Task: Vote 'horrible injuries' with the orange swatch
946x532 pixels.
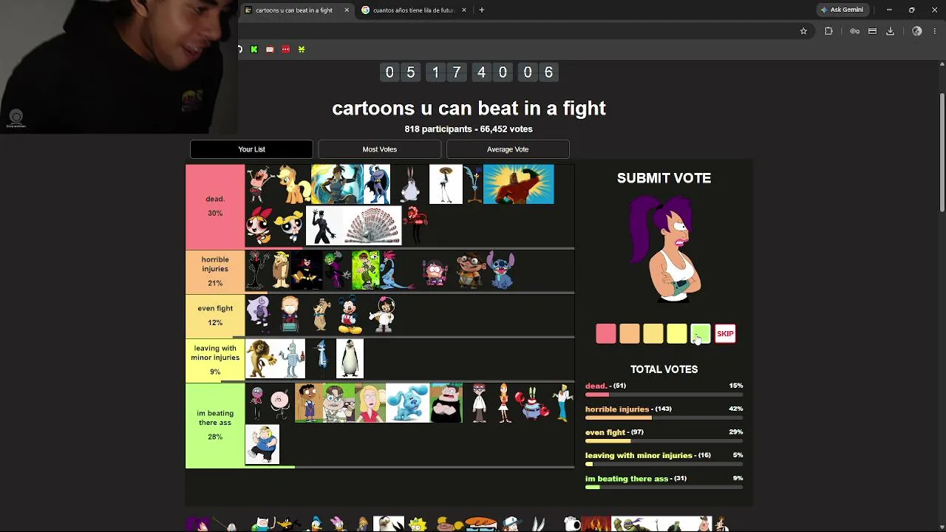Action: tap(629, 334)
